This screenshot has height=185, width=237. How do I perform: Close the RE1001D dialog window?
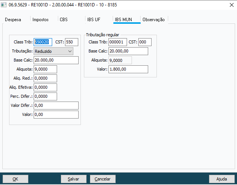coord(231,5)
